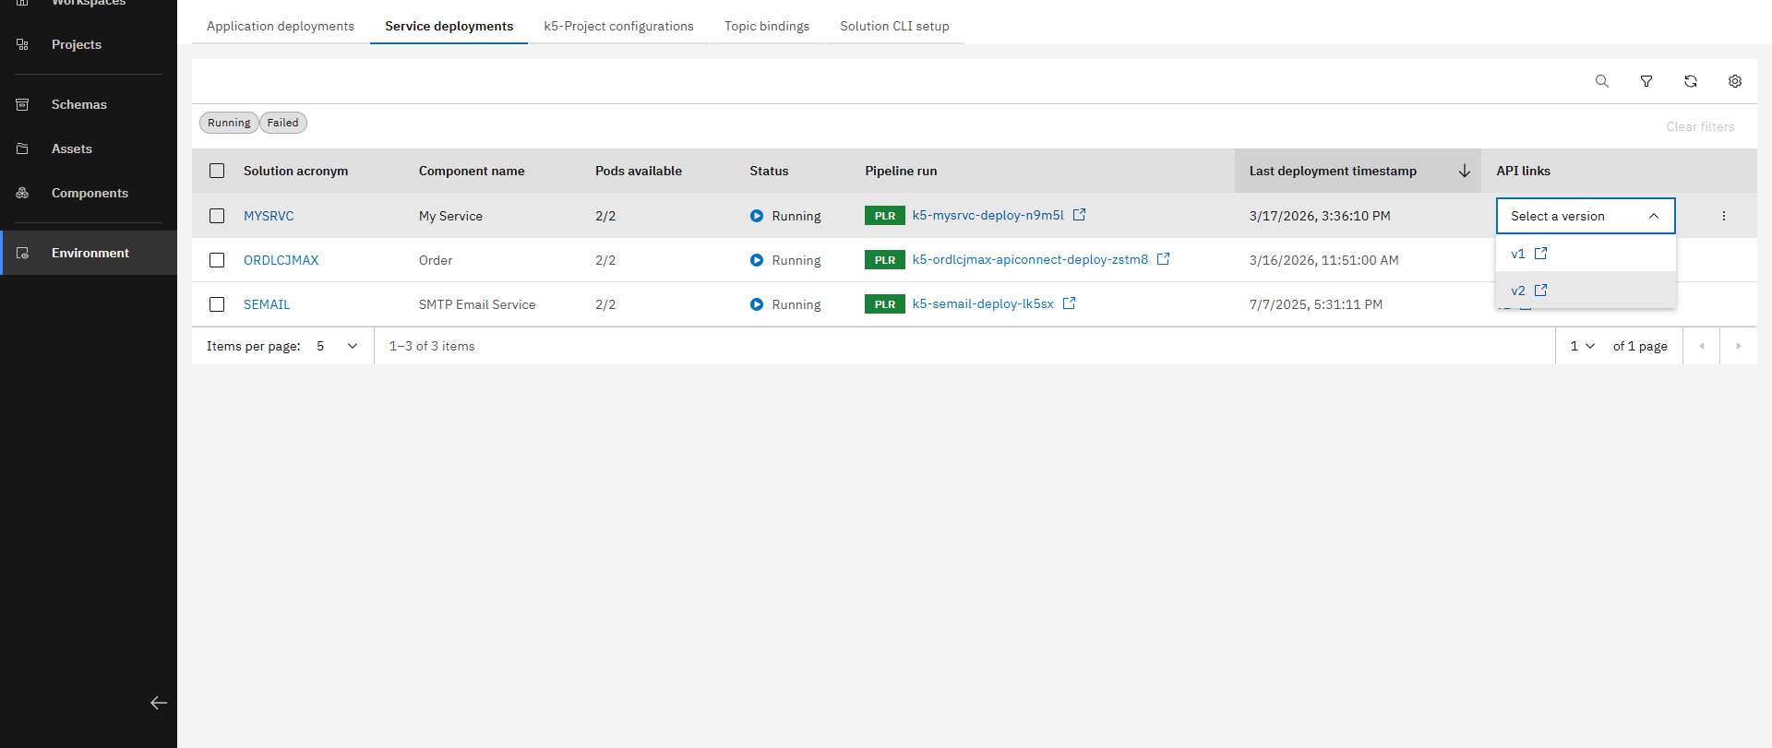Screen dimensions: 1772x748
Task: Open the page number selector dropdown
Action: pos(1582,346)
